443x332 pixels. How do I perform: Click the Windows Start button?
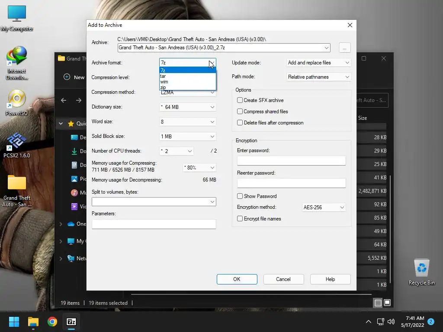(x=14, y=322)
